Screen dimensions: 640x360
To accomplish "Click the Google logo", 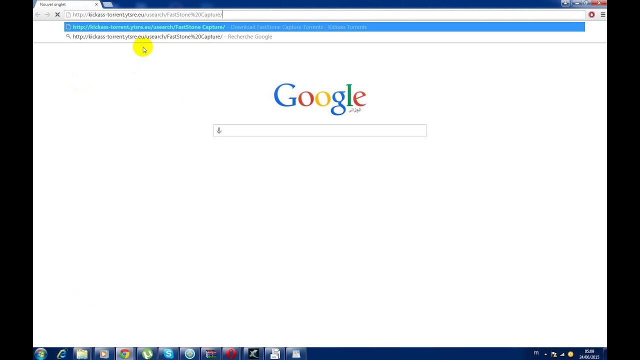I will [320, 98].
